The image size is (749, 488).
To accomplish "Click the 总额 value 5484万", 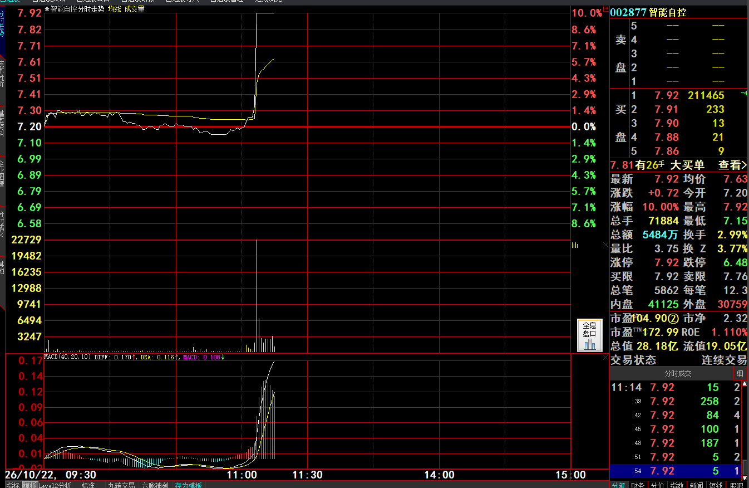I will [661, 235].
